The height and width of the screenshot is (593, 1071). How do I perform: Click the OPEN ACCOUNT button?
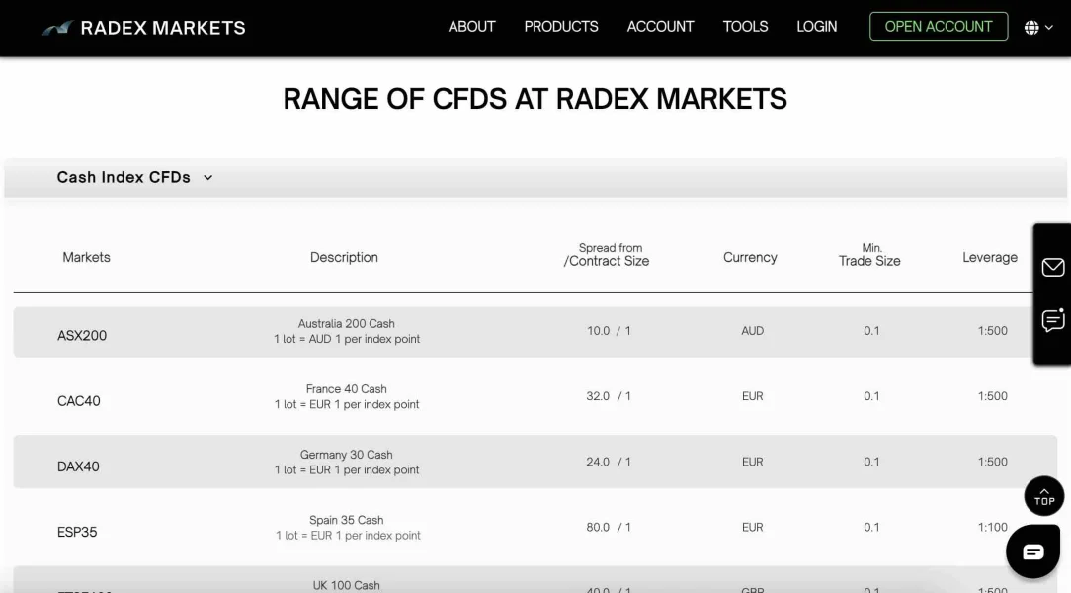pyautogui.click(x=938, y=27)
